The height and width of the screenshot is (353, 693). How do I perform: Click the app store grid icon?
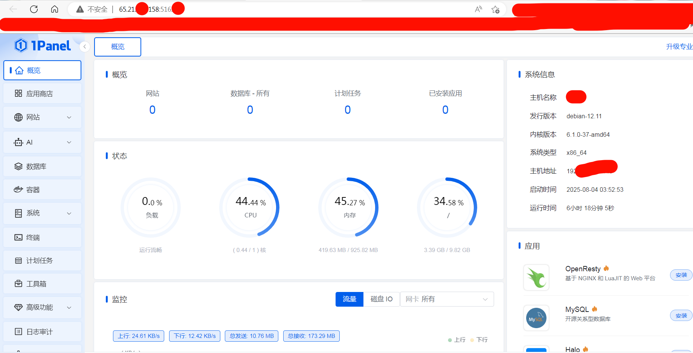[18, 93]
